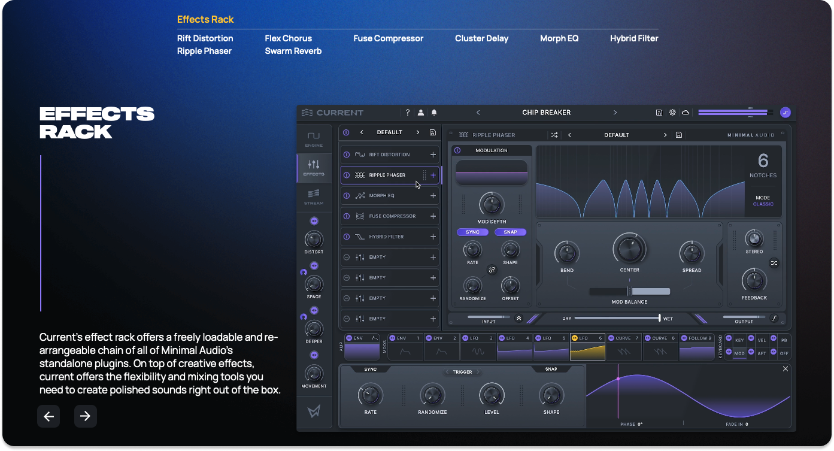Screen dimensions: 834x451
Task: Click the Dry/Wet mix slider
Action: point(617,318)
